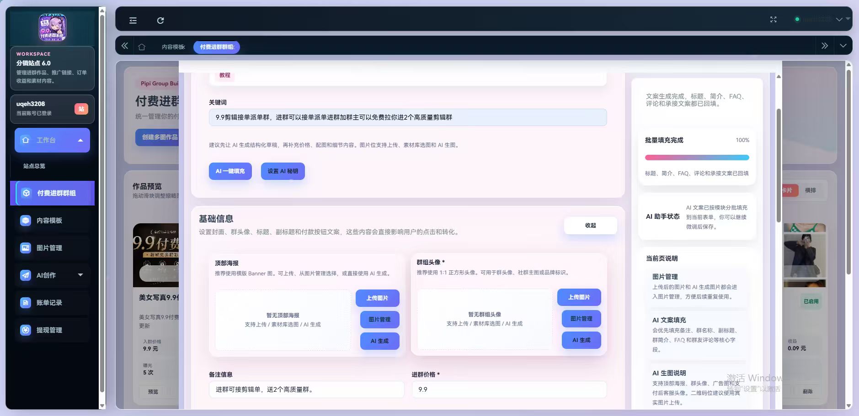Viewport: 859px width, 416px height.
Task: Click the 图片管理 sidebar icon
Action: pos(26,248)
